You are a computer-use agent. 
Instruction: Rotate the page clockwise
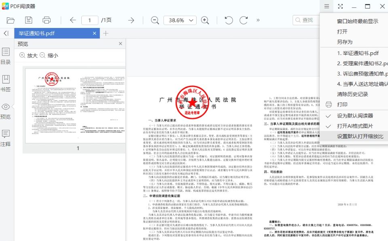point(243,20)
